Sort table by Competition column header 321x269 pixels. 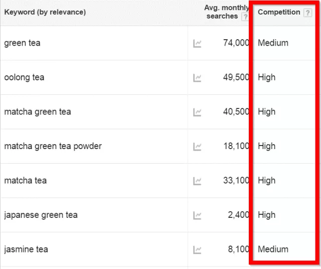point(279,13)
